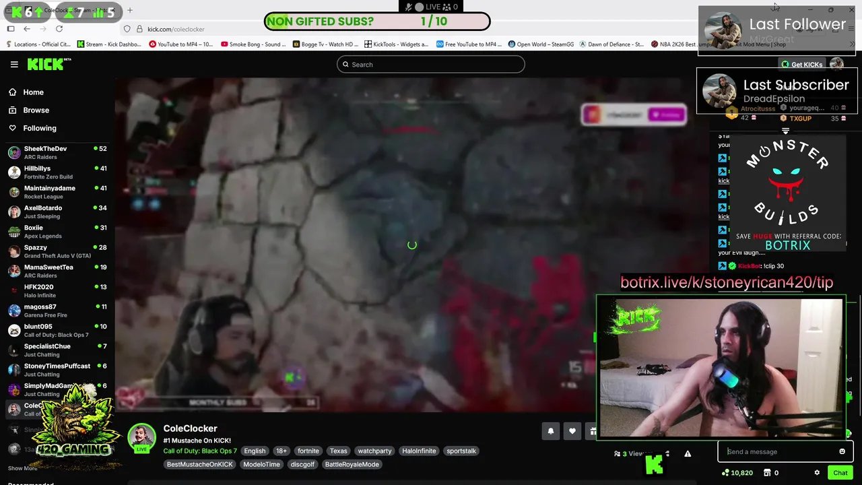Toggle the heart follow button
The height and width of the screenshot is (485, 862).
pyautogui.click(x=572, y=431)
